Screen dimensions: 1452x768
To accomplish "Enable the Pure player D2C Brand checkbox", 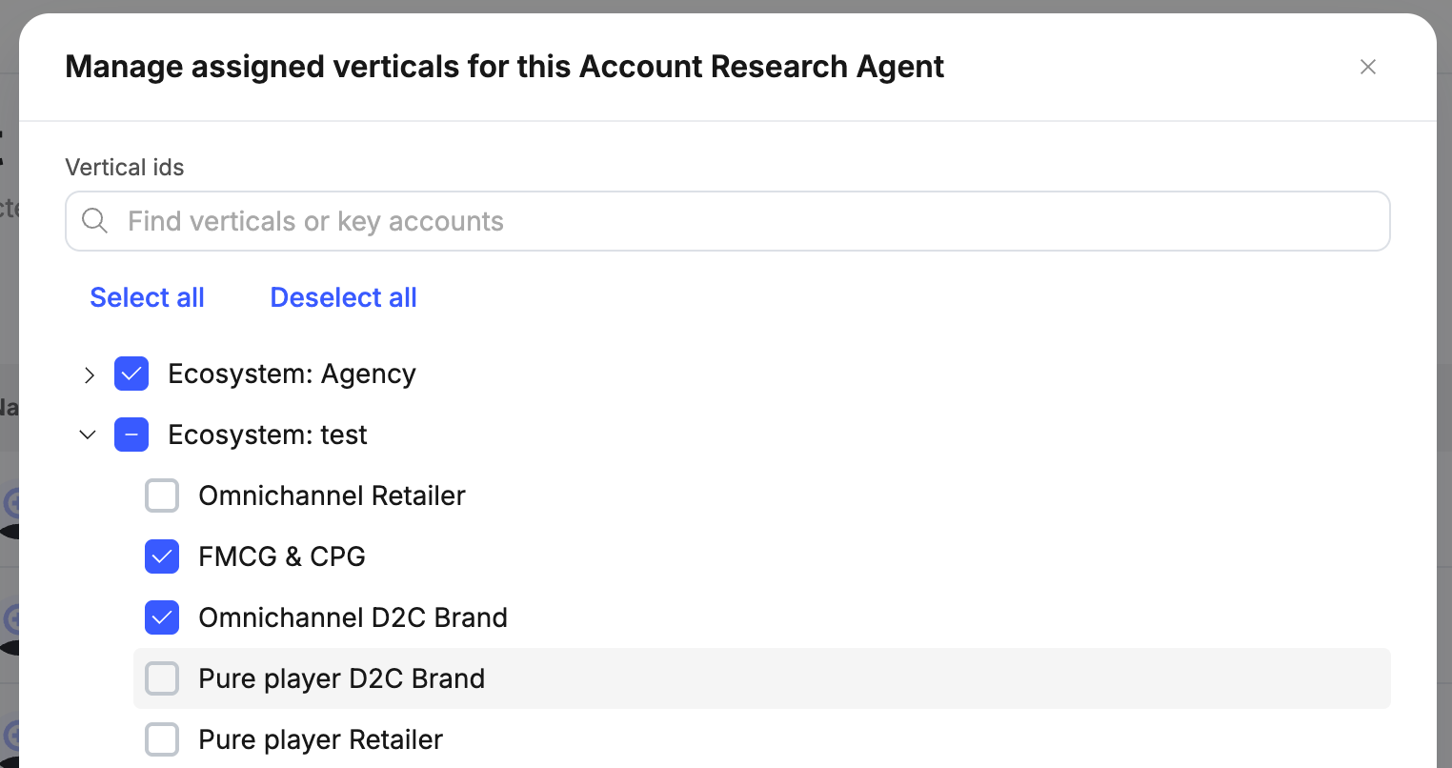I will point(162,678).
